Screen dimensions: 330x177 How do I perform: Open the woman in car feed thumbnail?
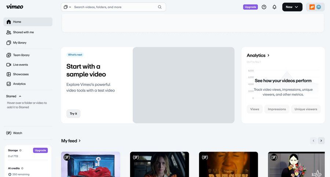coord(159,165)
